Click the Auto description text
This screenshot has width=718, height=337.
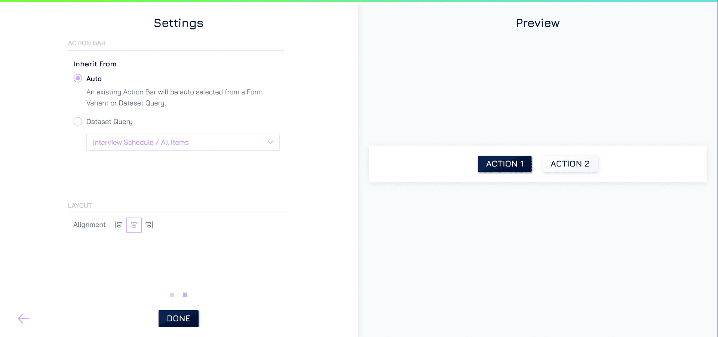(x=174, y=97)
